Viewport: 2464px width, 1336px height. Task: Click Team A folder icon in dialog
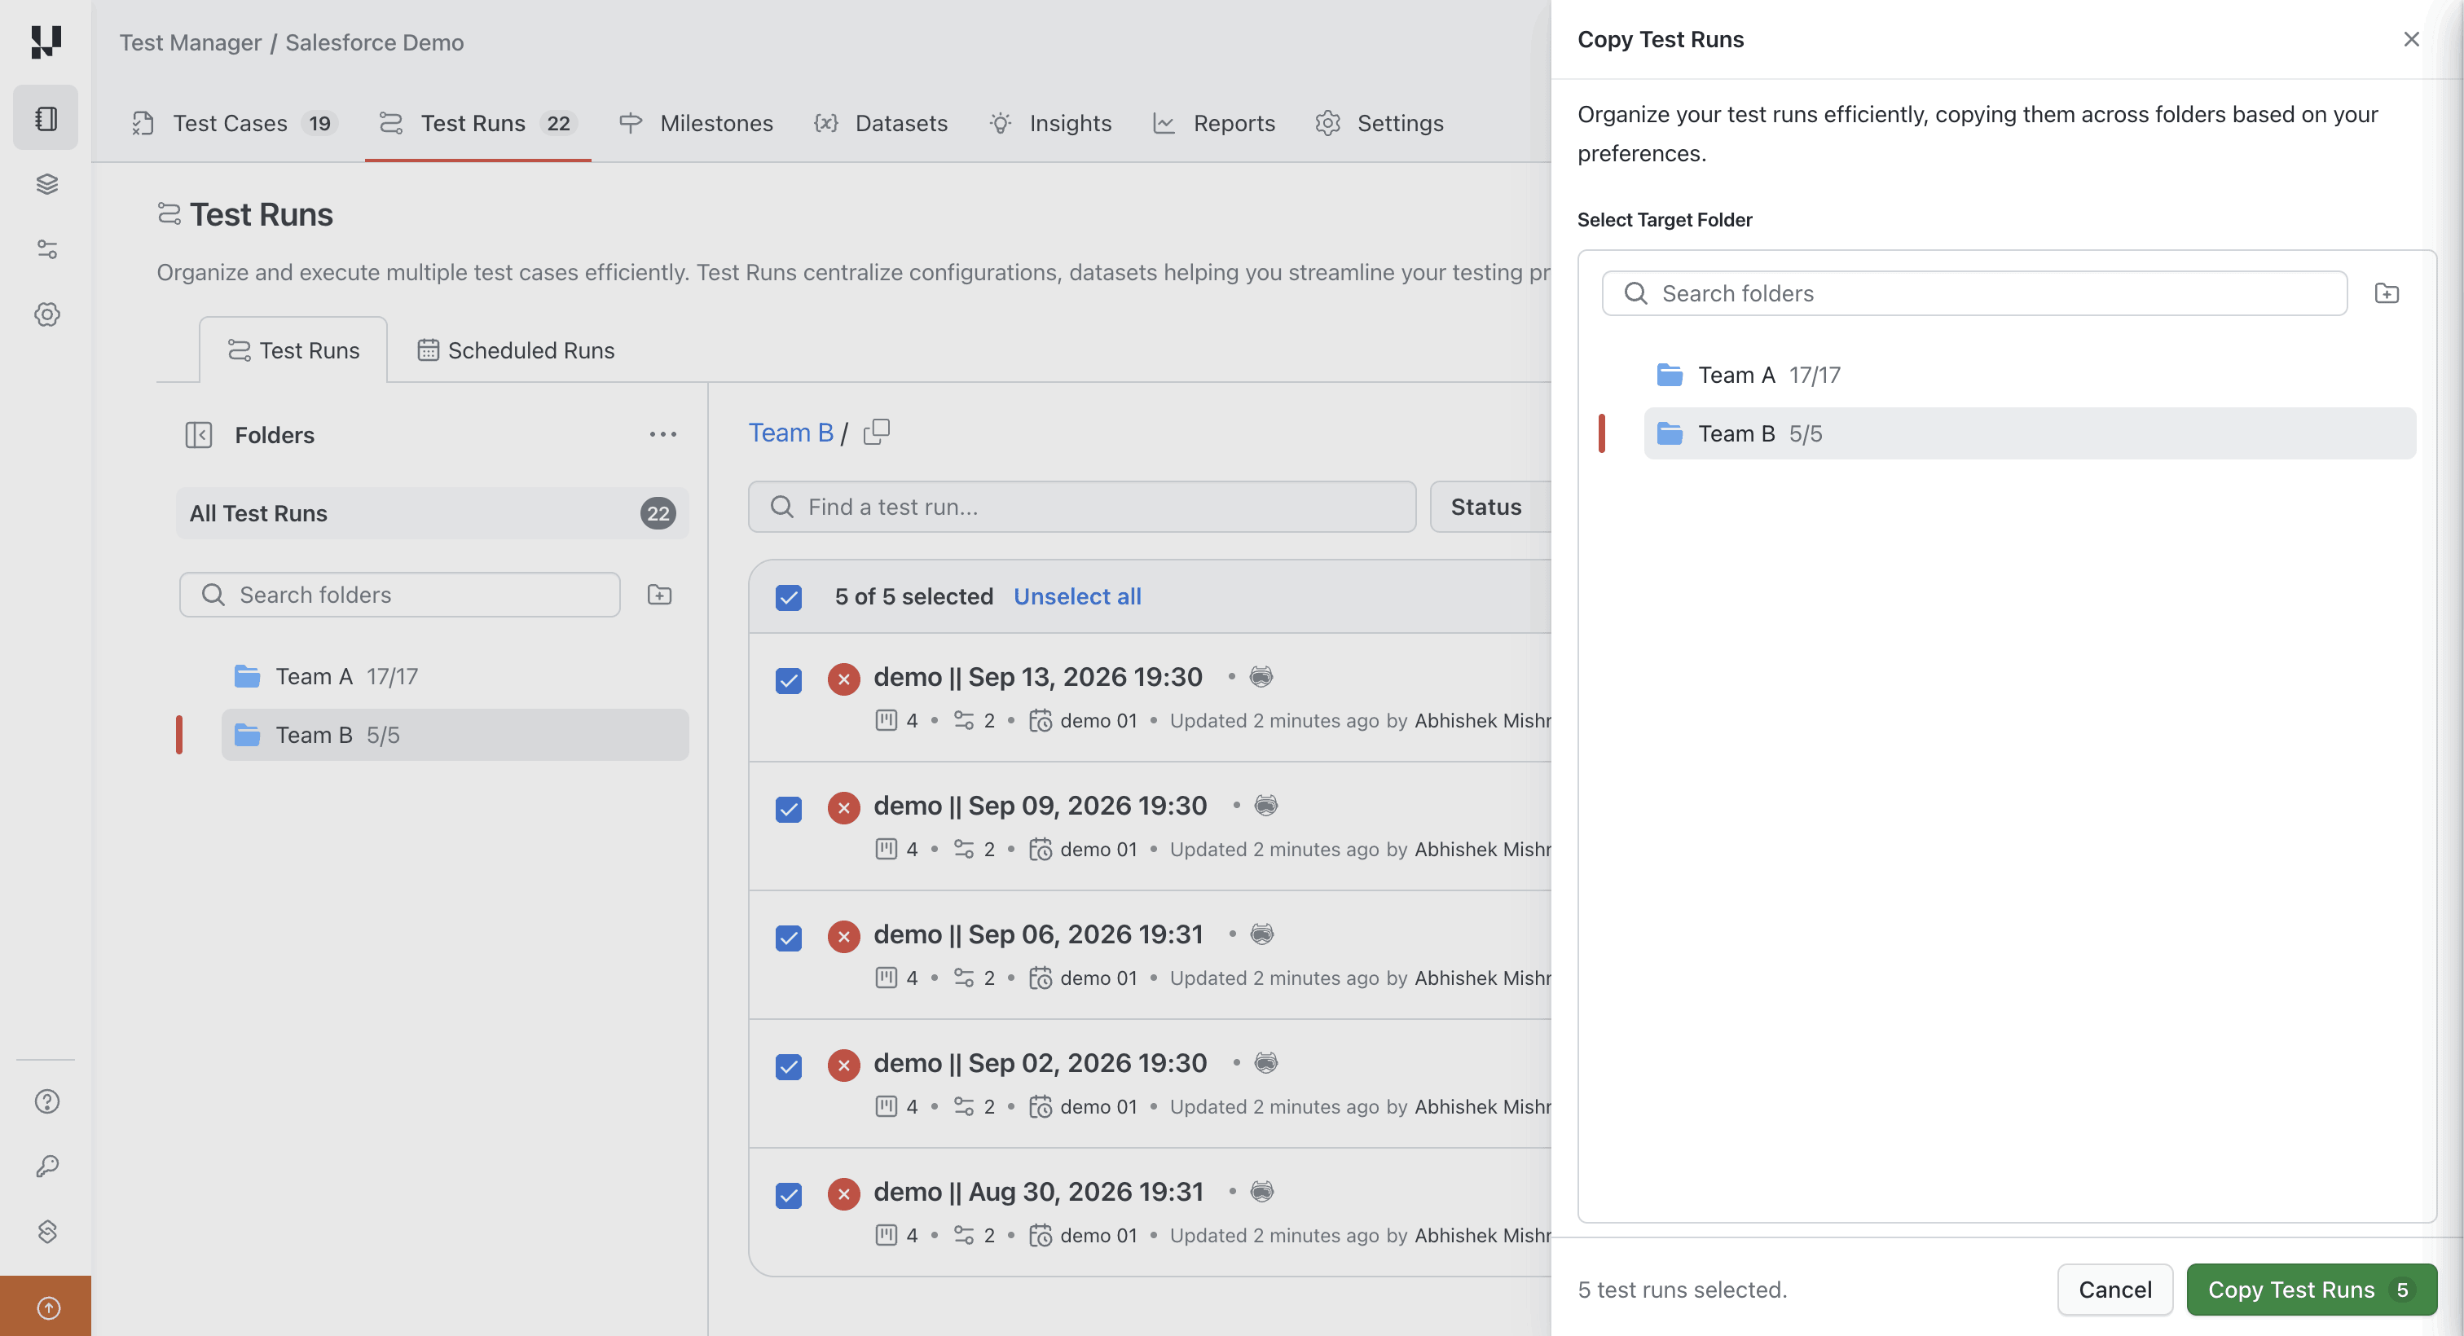1670,375
